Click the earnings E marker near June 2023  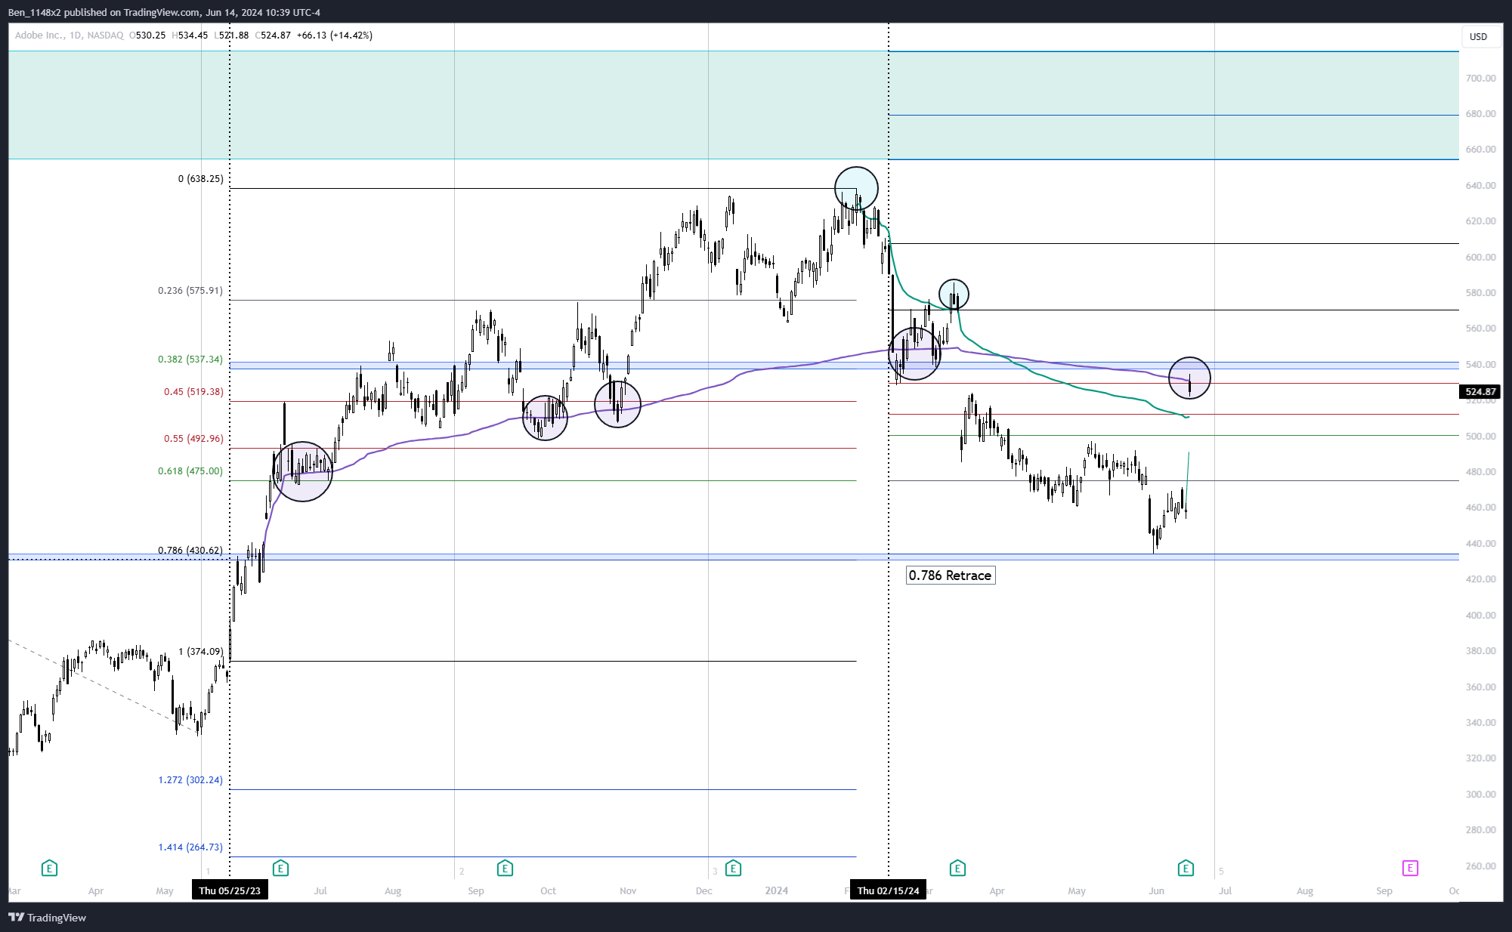pyautogui.click(x=280, y=868)
